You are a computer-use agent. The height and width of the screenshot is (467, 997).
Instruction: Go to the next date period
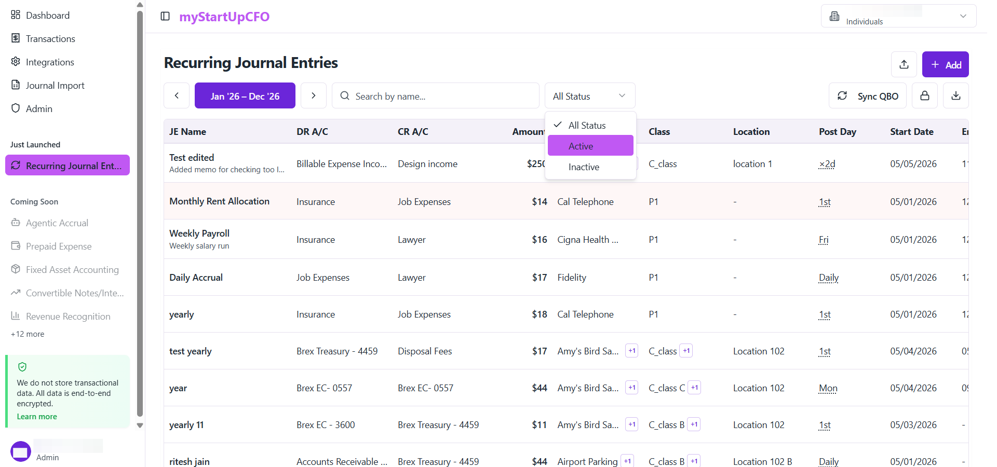314,95
